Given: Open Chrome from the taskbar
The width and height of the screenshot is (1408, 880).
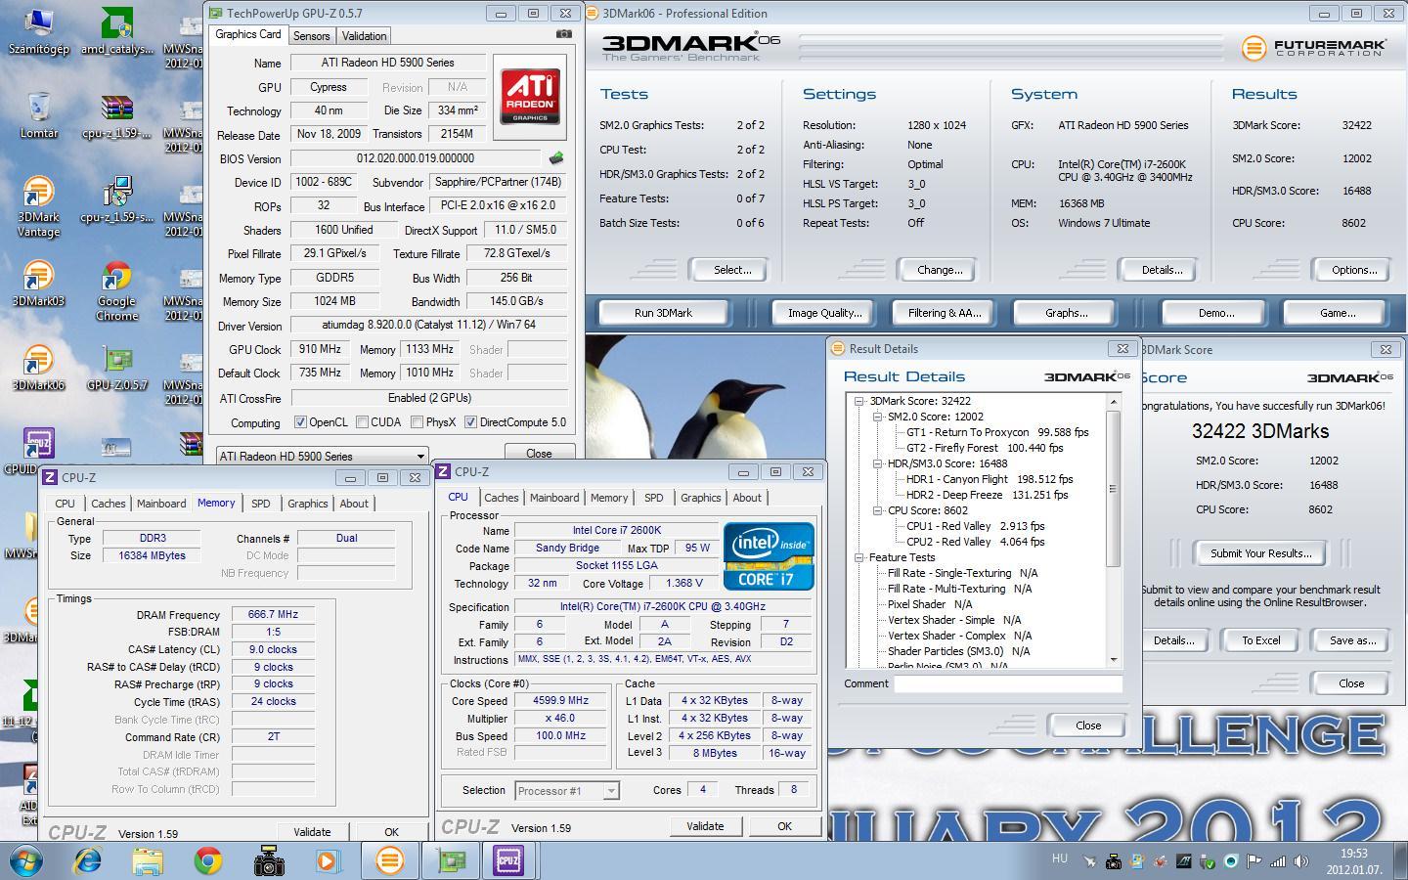Looking at the screenshot, I should point(207,860).
